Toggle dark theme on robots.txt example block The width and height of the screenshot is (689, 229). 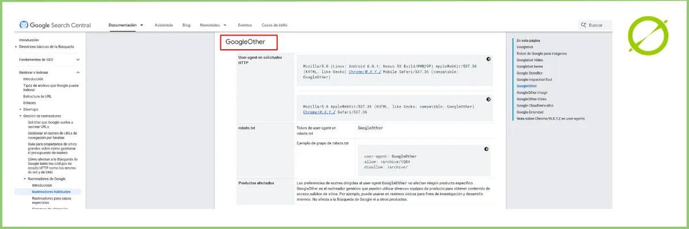point(486,149)
